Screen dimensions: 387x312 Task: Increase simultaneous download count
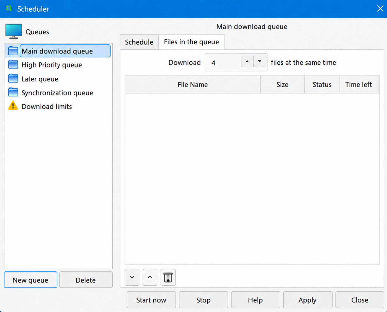click(x=247, y=62)
